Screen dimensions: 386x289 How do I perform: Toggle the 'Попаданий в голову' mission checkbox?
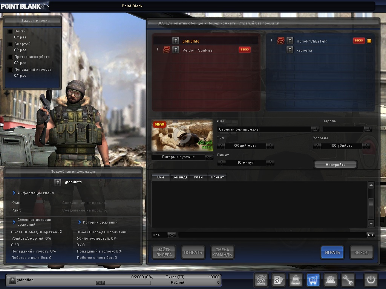(11, 70)
